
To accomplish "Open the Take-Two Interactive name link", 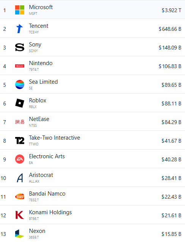I will (55, 138).
